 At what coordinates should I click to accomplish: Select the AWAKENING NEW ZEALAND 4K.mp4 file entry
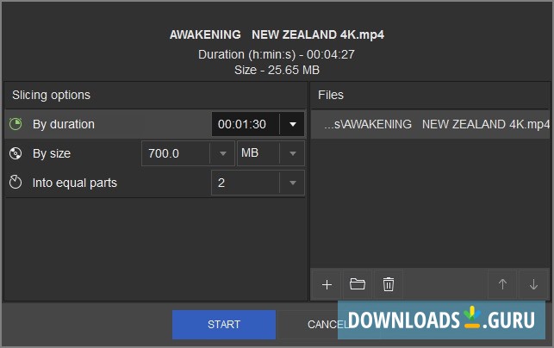[435, 125]
